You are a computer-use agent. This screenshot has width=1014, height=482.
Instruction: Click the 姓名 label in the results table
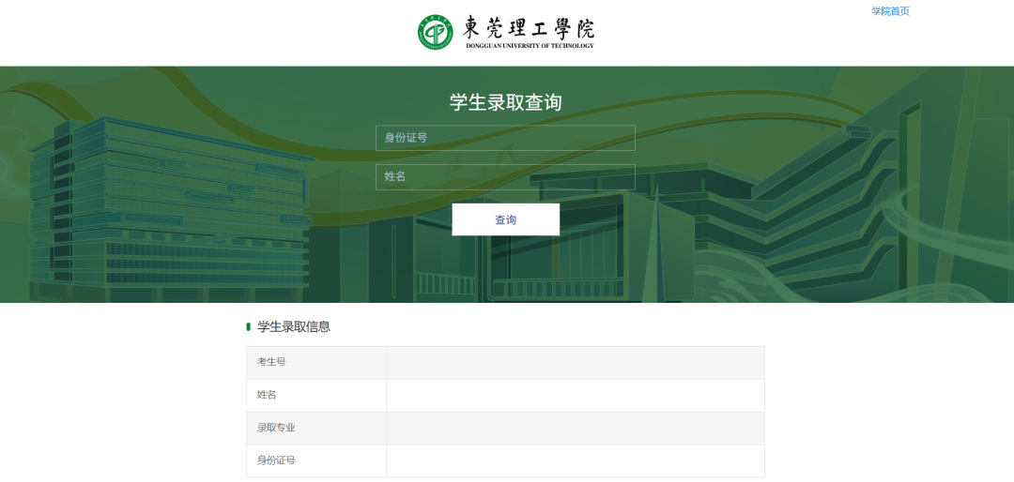click(x=267, y=395)
